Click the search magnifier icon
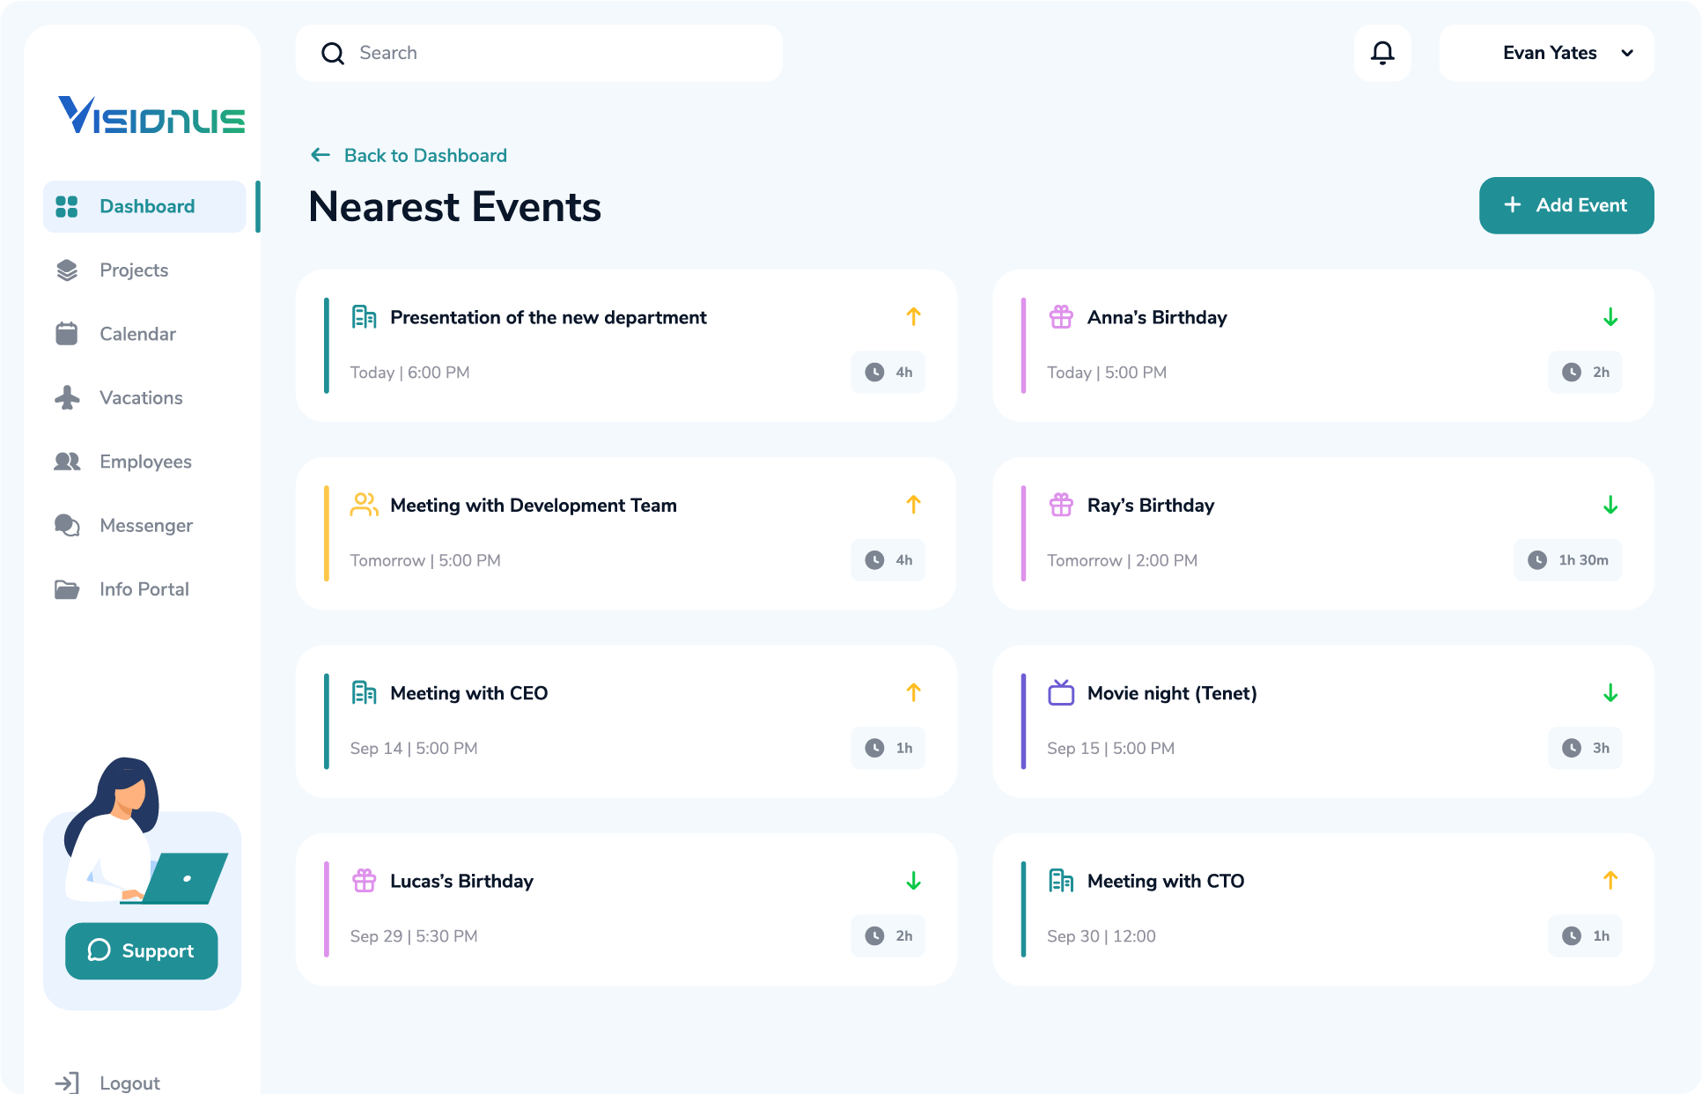 [333, 53]
